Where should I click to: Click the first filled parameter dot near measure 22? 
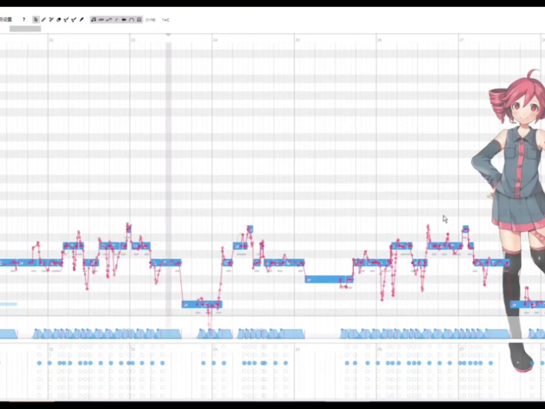(39, 363)
